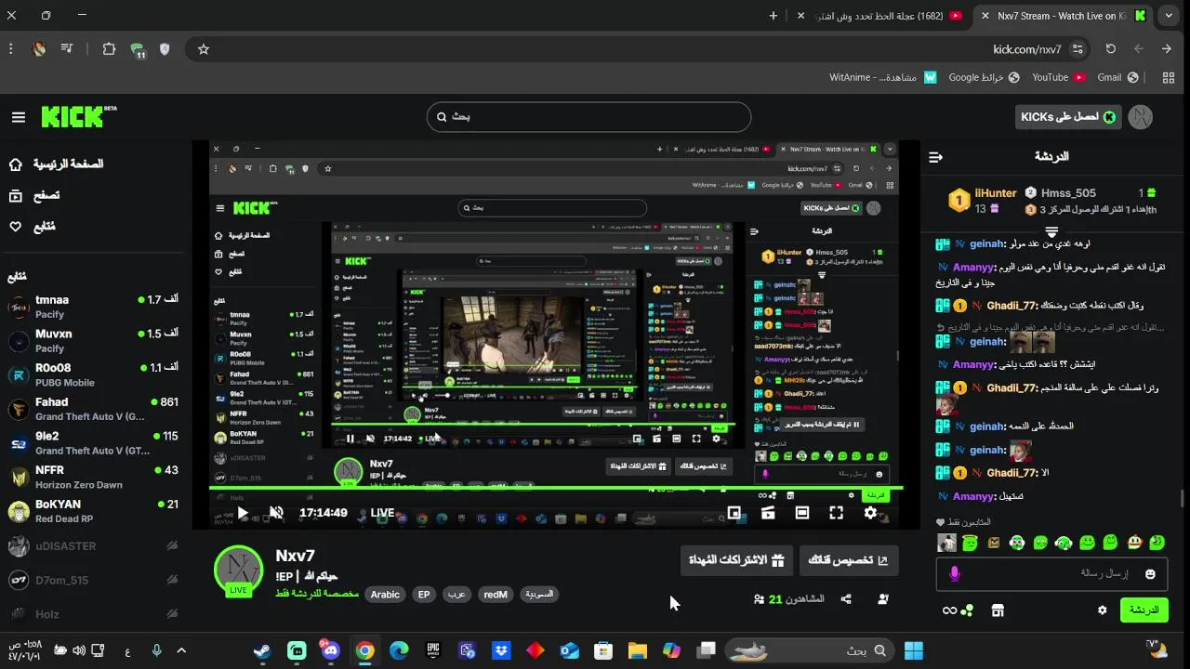1190x669 pixels.
Task: Open the user profile avatar in Kick header
Action: pyautogui.click(x=1140, y=117)
